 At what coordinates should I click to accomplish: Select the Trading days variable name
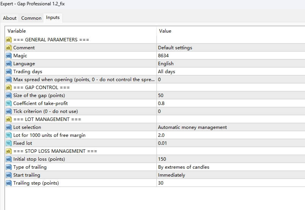click(x=28, y=72)
